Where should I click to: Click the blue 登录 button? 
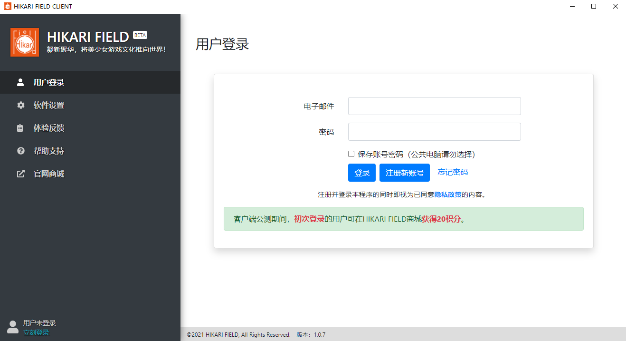point(362,173)
